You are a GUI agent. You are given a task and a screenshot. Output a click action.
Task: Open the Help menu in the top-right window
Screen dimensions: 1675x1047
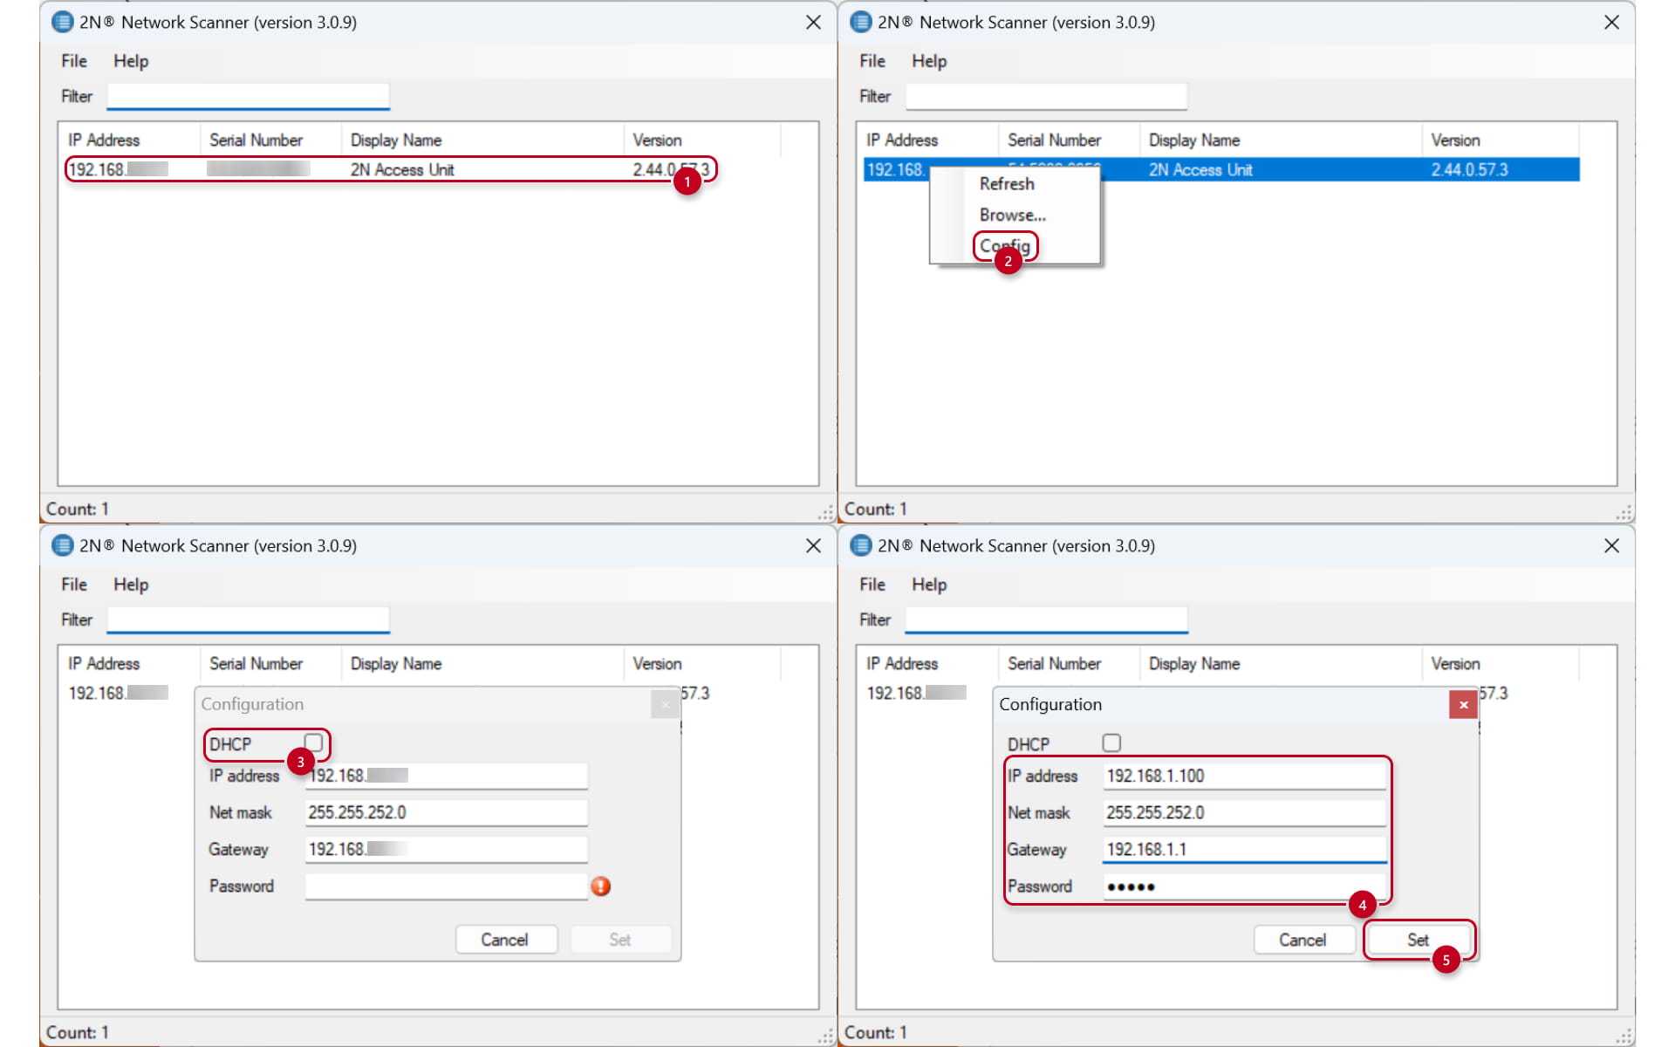[x=929, y=61]
